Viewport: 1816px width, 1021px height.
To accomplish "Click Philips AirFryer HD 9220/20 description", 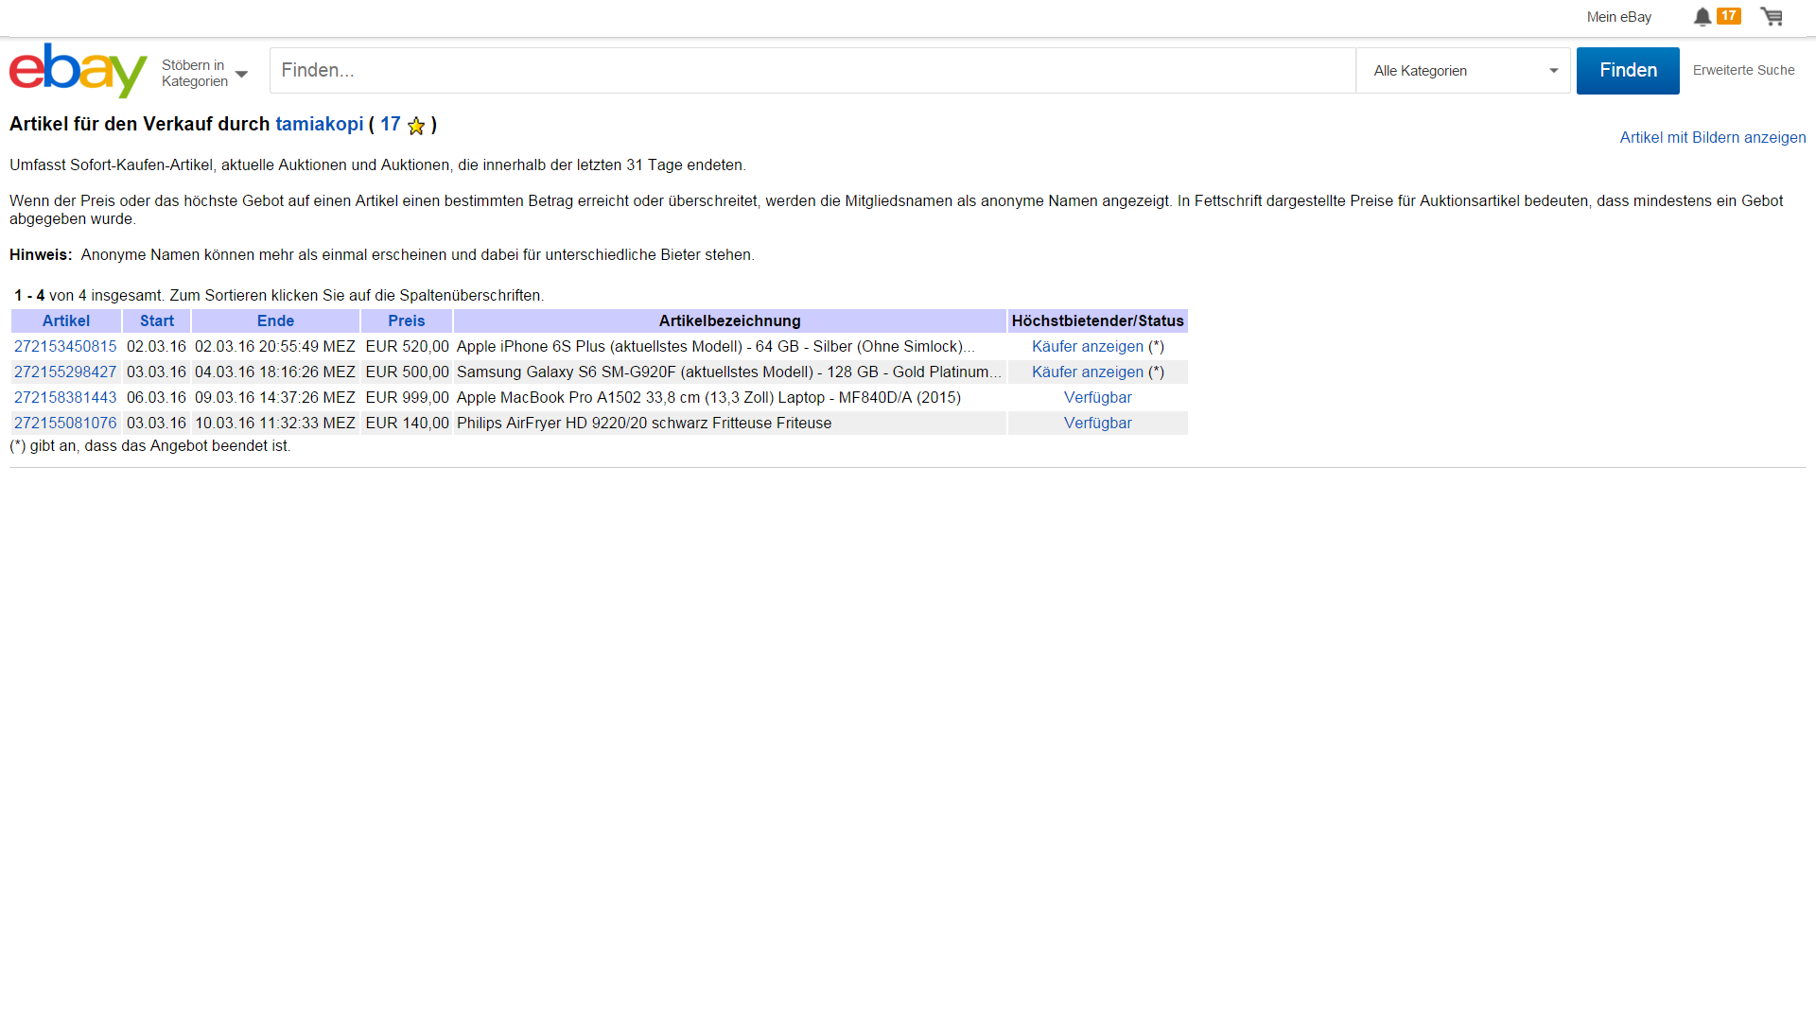I will click(644, 424).
